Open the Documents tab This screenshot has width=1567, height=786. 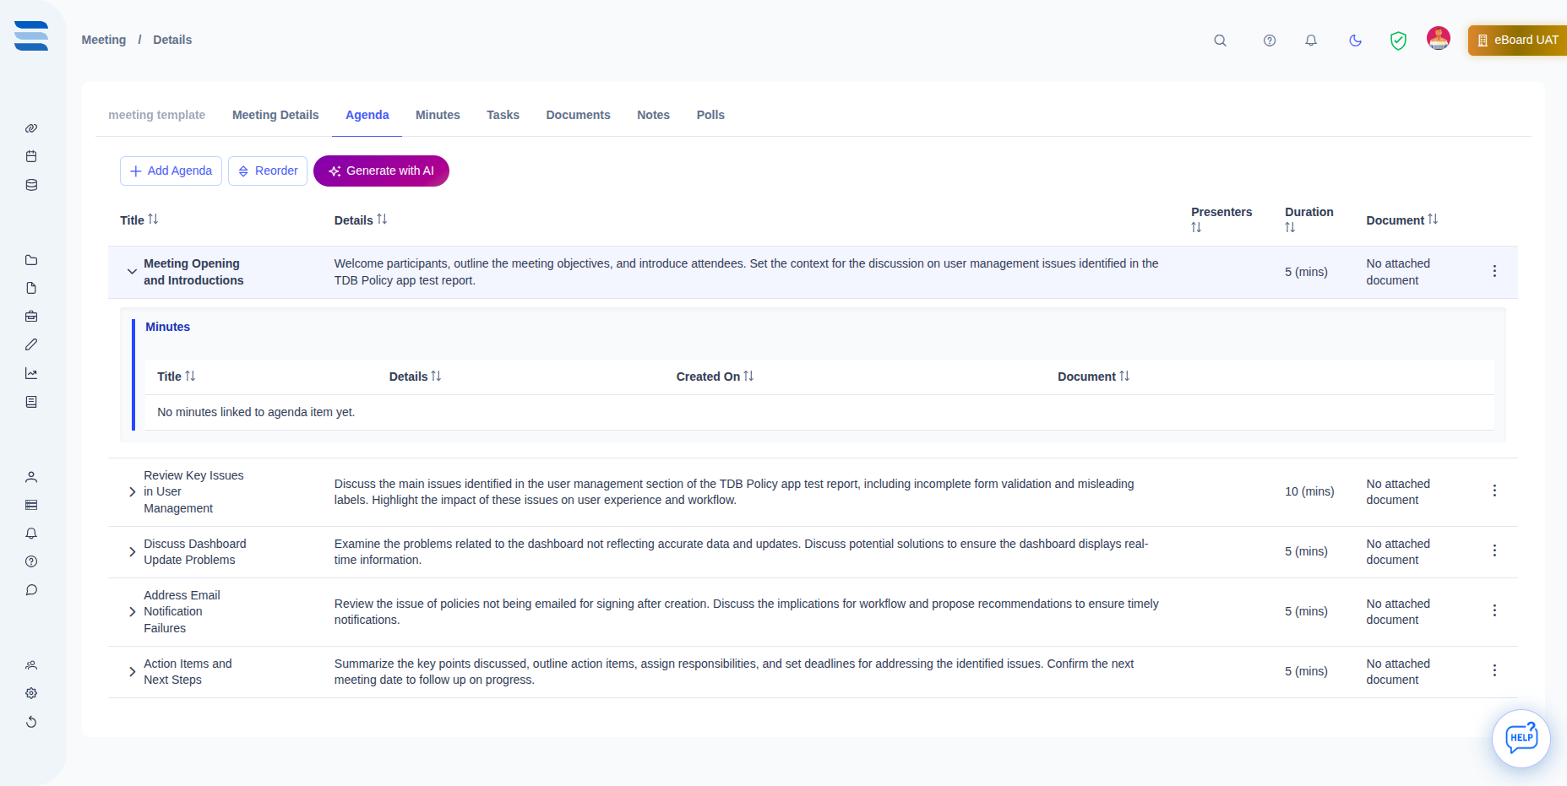coord(578,115)
